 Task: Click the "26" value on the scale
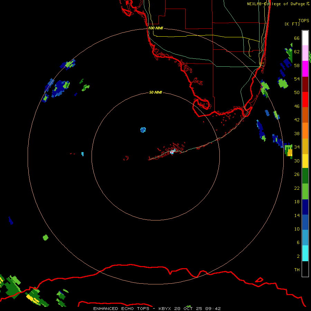tap(297, 175)
